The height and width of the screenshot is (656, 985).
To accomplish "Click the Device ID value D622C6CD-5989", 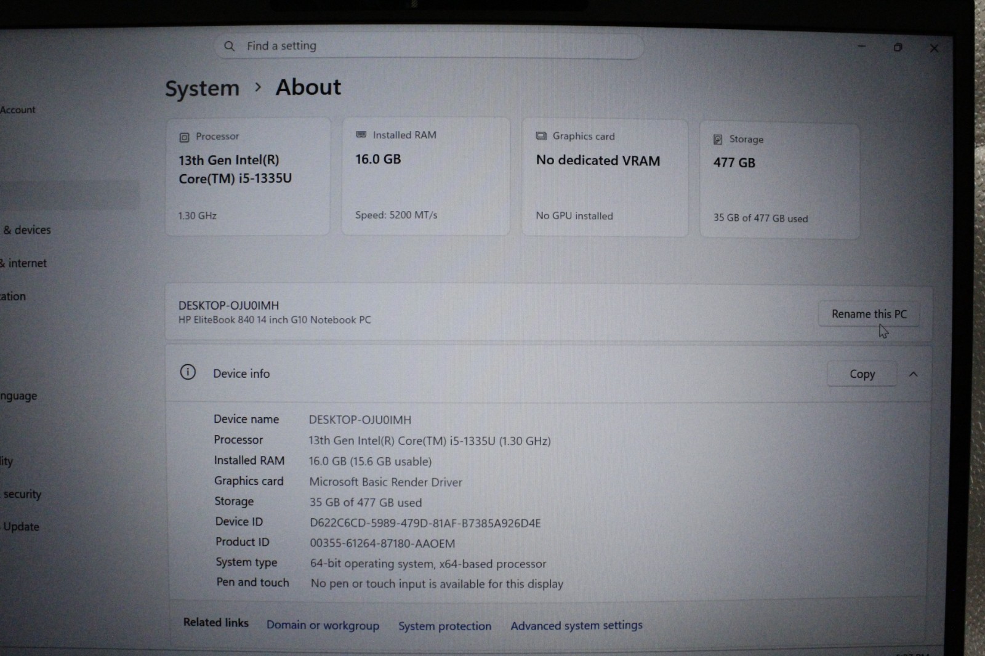I will tap(425, 523).
